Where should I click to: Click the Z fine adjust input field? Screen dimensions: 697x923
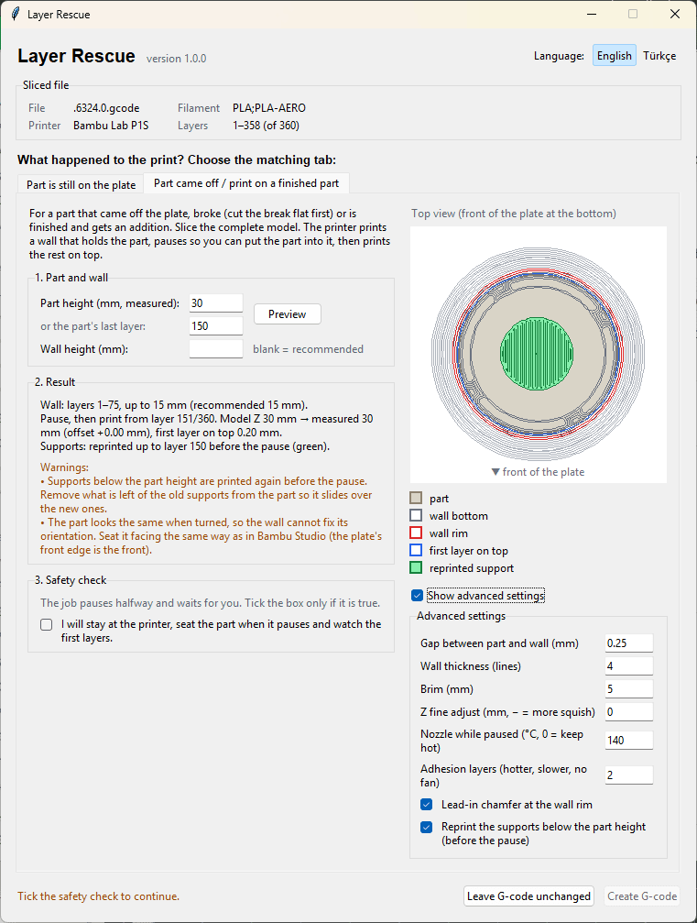(629, 711)
